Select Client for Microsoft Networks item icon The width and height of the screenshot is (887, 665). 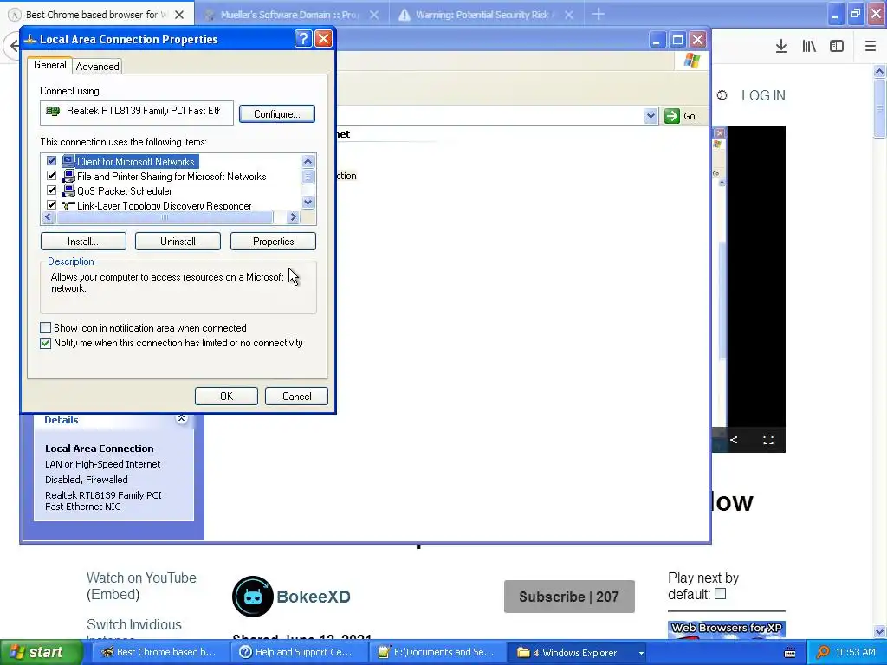pos(68,161)
